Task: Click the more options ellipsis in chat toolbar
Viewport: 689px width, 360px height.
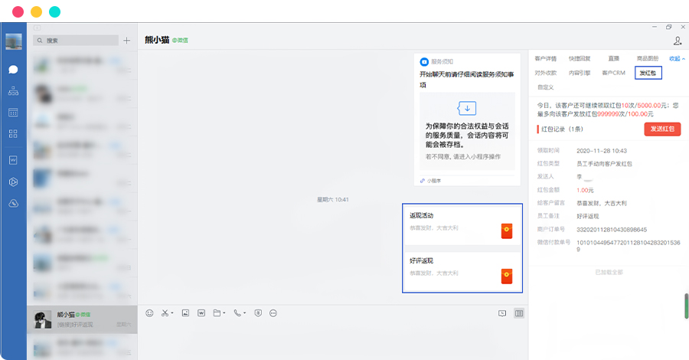Action: coord(273,313)
